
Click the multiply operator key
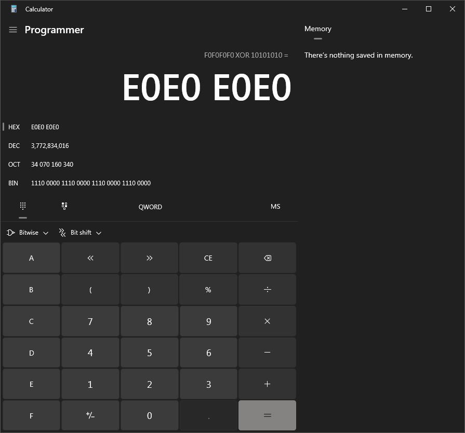coord(267,321)
